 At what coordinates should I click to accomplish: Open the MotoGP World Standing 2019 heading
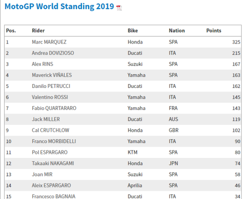pos(59,7)
